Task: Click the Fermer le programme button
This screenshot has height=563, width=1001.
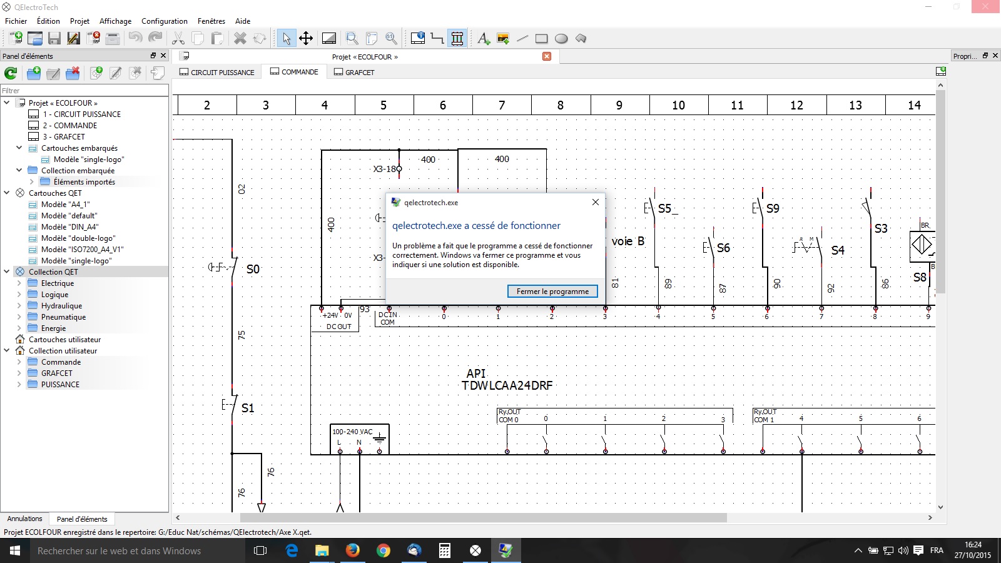Action: pyautogui.click(x=552, y=292)
